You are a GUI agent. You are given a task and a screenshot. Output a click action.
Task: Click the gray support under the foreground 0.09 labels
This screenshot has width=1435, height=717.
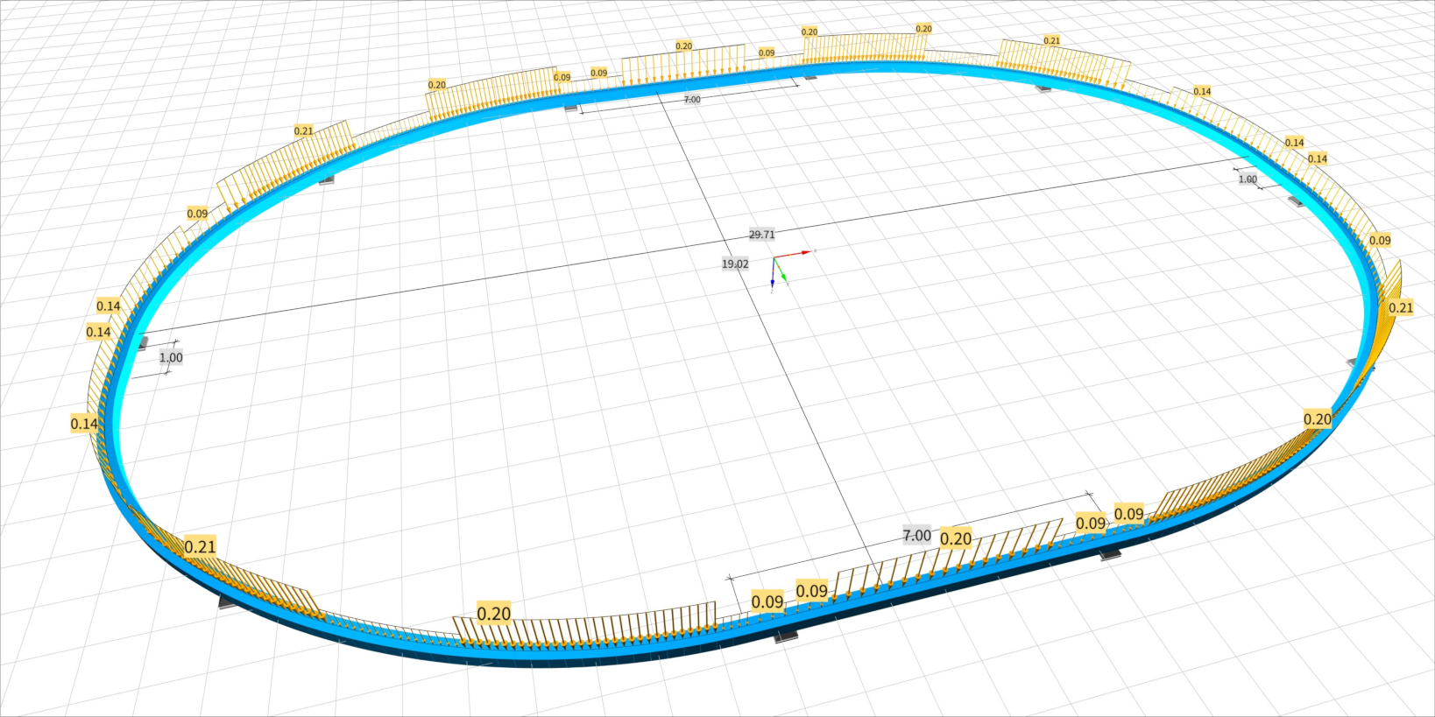[1110, 554]
